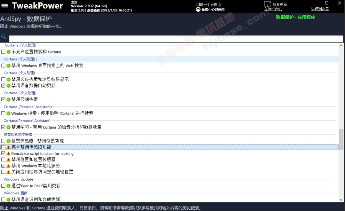Click green status icon for 禁用云端搜索
Screen dimensions: 345x211
click(8, 99)
